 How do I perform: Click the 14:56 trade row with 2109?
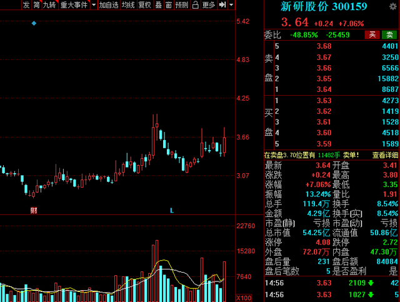332,283
